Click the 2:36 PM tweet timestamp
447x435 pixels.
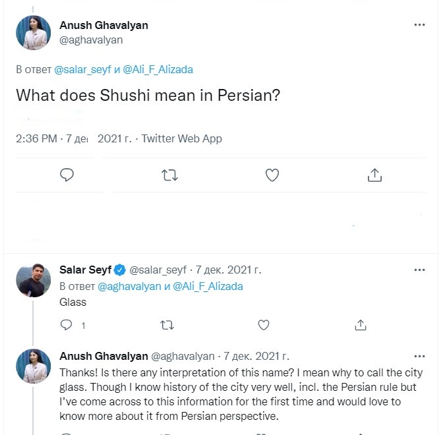pyautogui.click(x=36, y=138)
